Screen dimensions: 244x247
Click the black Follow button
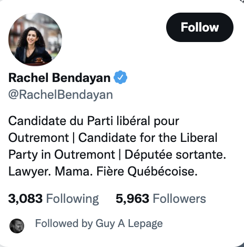200,27
